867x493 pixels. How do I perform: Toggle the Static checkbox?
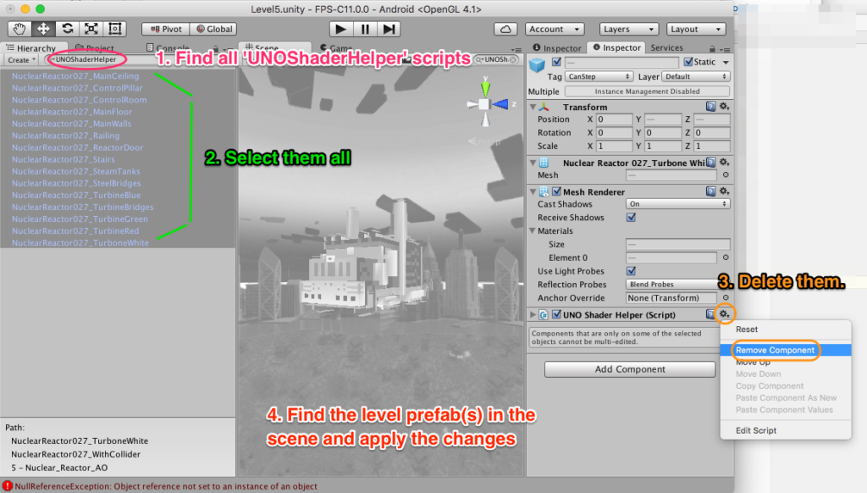(688, 62)
